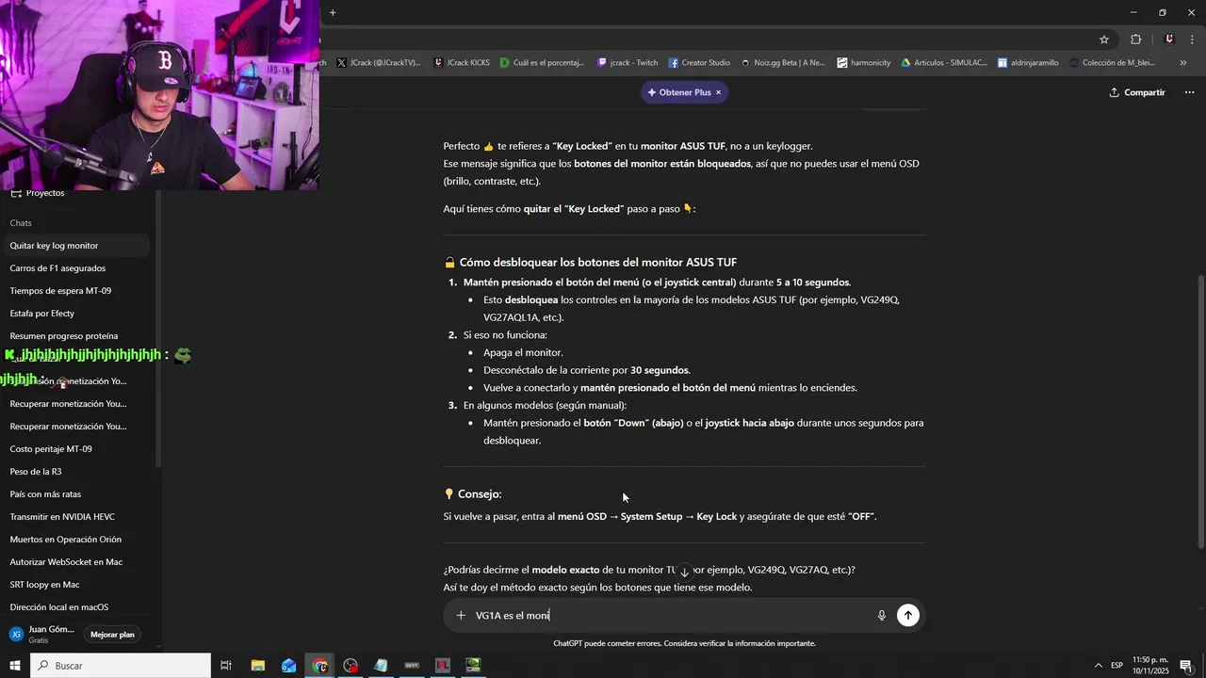This screenshot has width=1206, height=678.
Task: Select the 'Quitar key log monitor' chat
Action: click(x=75, y=246)
